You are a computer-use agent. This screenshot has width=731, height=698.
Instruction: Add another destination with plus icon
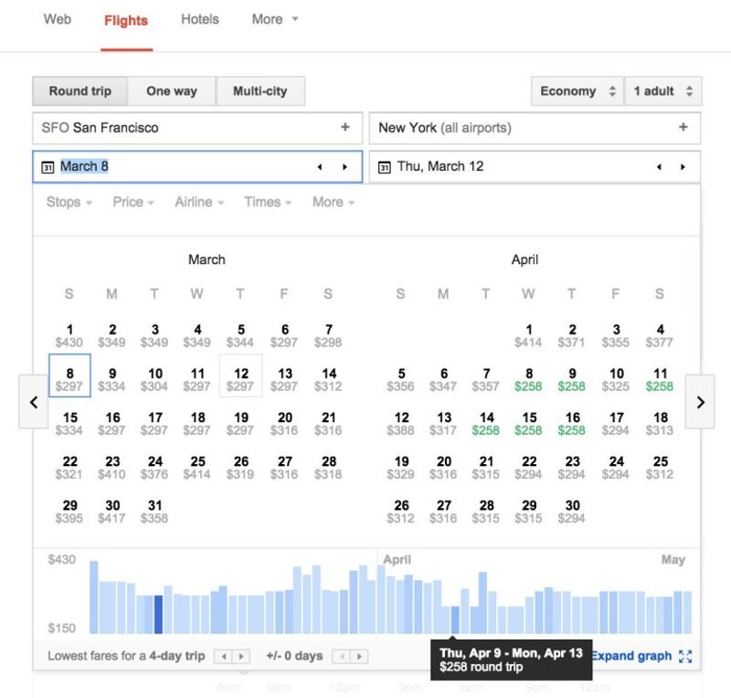point(683,128)
